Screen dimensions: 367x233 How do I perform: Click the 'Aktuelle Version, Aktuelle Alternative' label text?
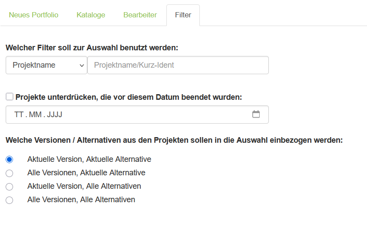click(89, 159)
